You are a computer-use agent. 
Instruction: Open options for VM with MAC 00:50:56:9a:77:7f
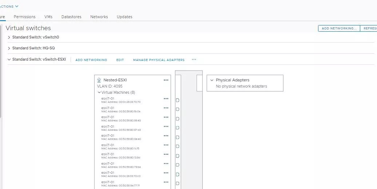pos(166,182)
